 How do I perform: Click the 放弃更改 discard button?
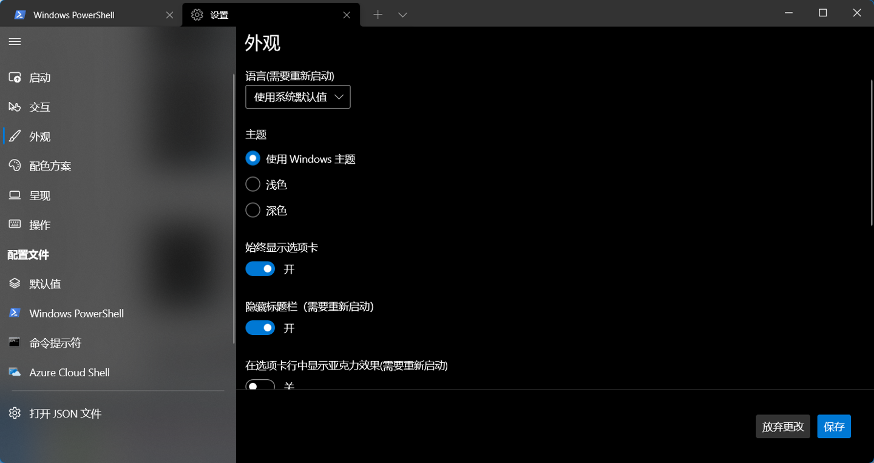(x=783, y=427)
